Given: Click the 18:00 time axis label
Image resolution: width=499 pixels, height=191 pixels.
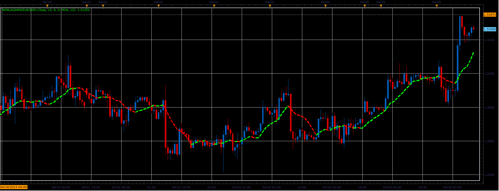Looking at the screenshot, I should [x=423, y=187].
